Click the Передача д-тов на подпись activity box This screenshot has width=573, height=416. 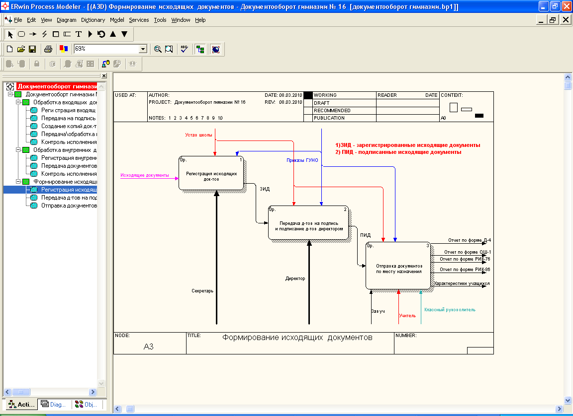tap(308, 223)
